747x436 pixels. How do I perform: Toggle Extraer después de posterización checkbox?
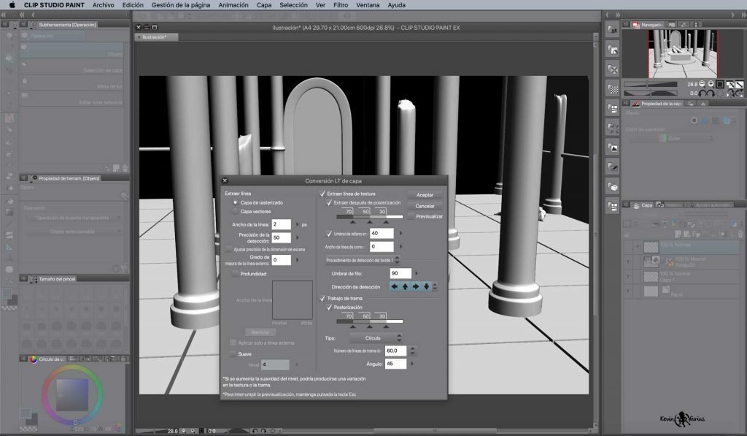click(x=329, y=203)
